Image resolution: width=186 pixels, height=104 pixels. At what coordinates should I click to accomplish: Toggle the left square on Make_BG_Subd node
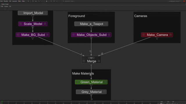(x=18, y=35)
